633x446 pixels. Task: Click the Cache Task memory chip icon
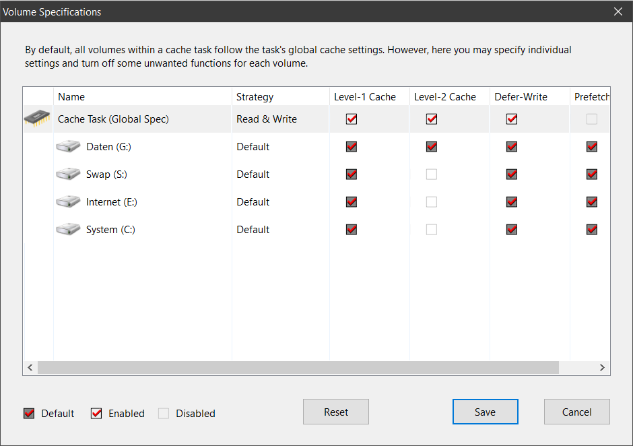(37, 119)
